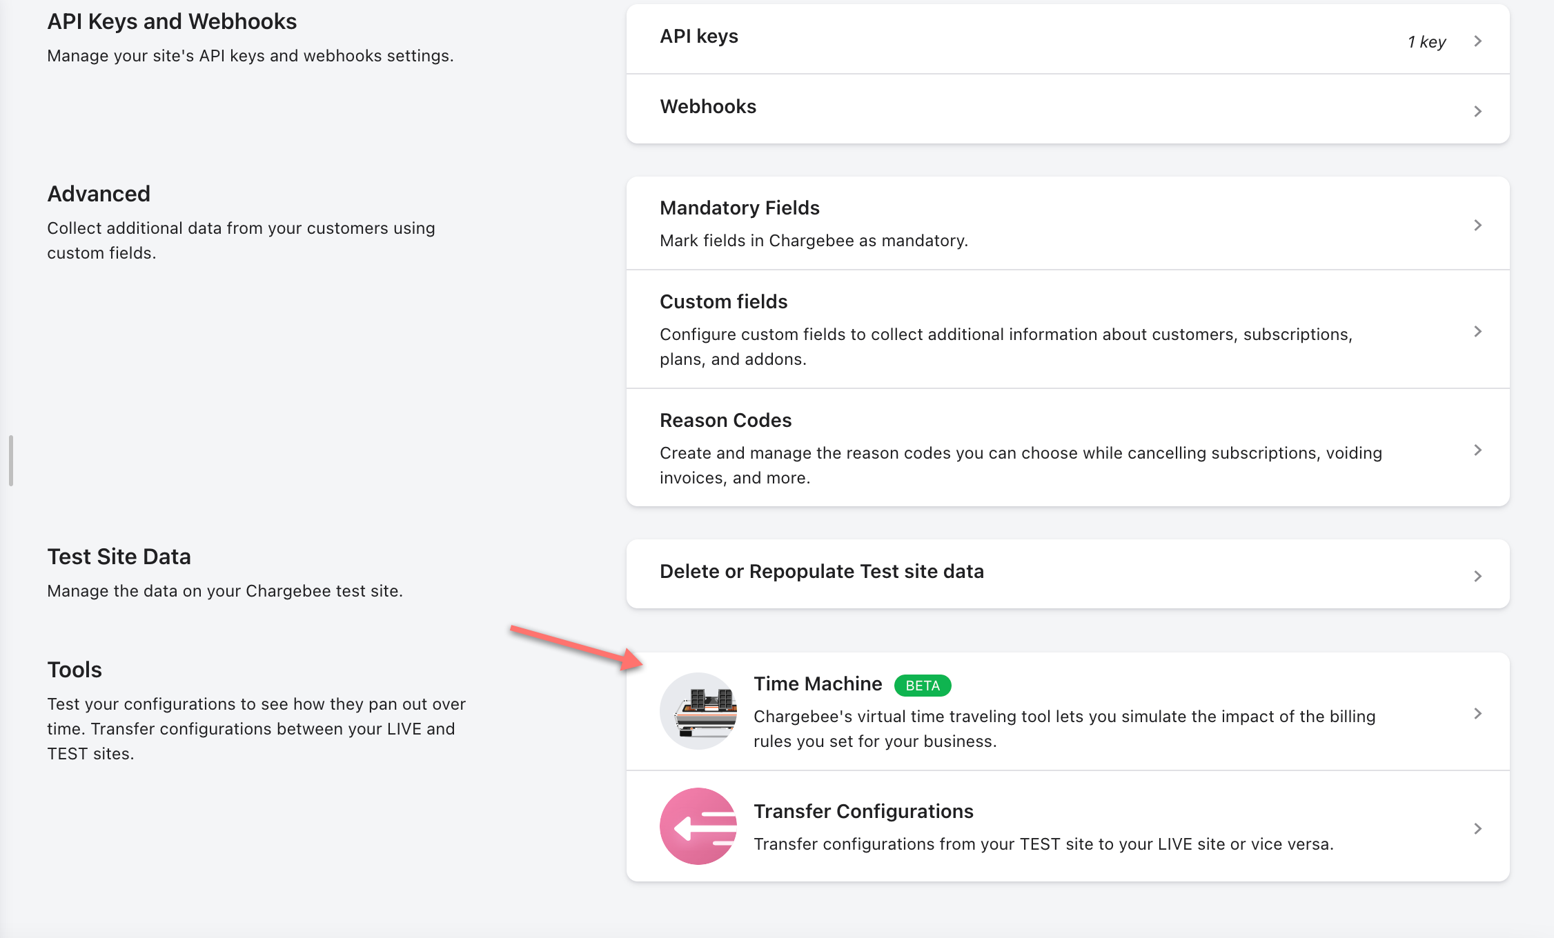
Task: Click the Webhooks row chevron arrow
Action: coord(1477,111)
